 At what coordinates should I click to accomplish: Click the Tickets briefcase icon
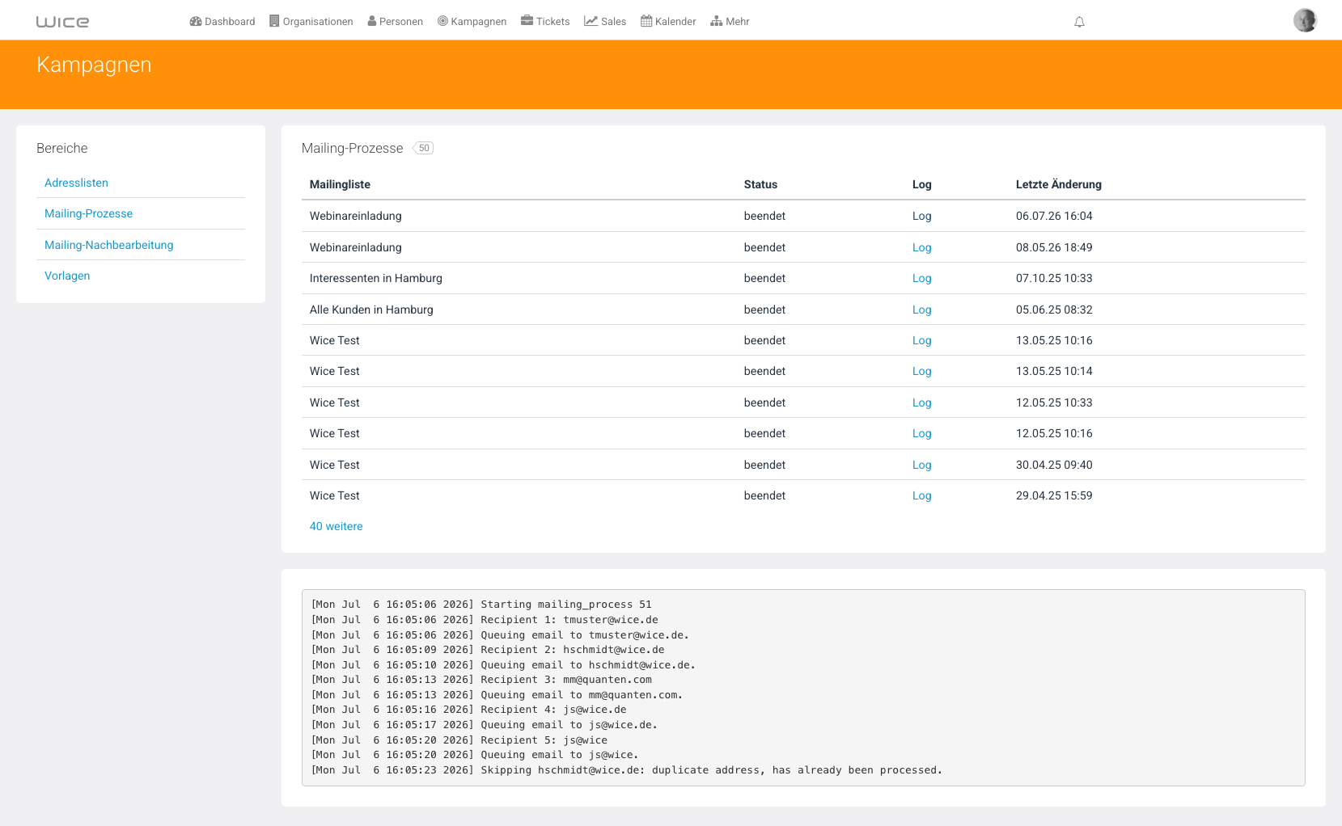click(x=527, y=20)
